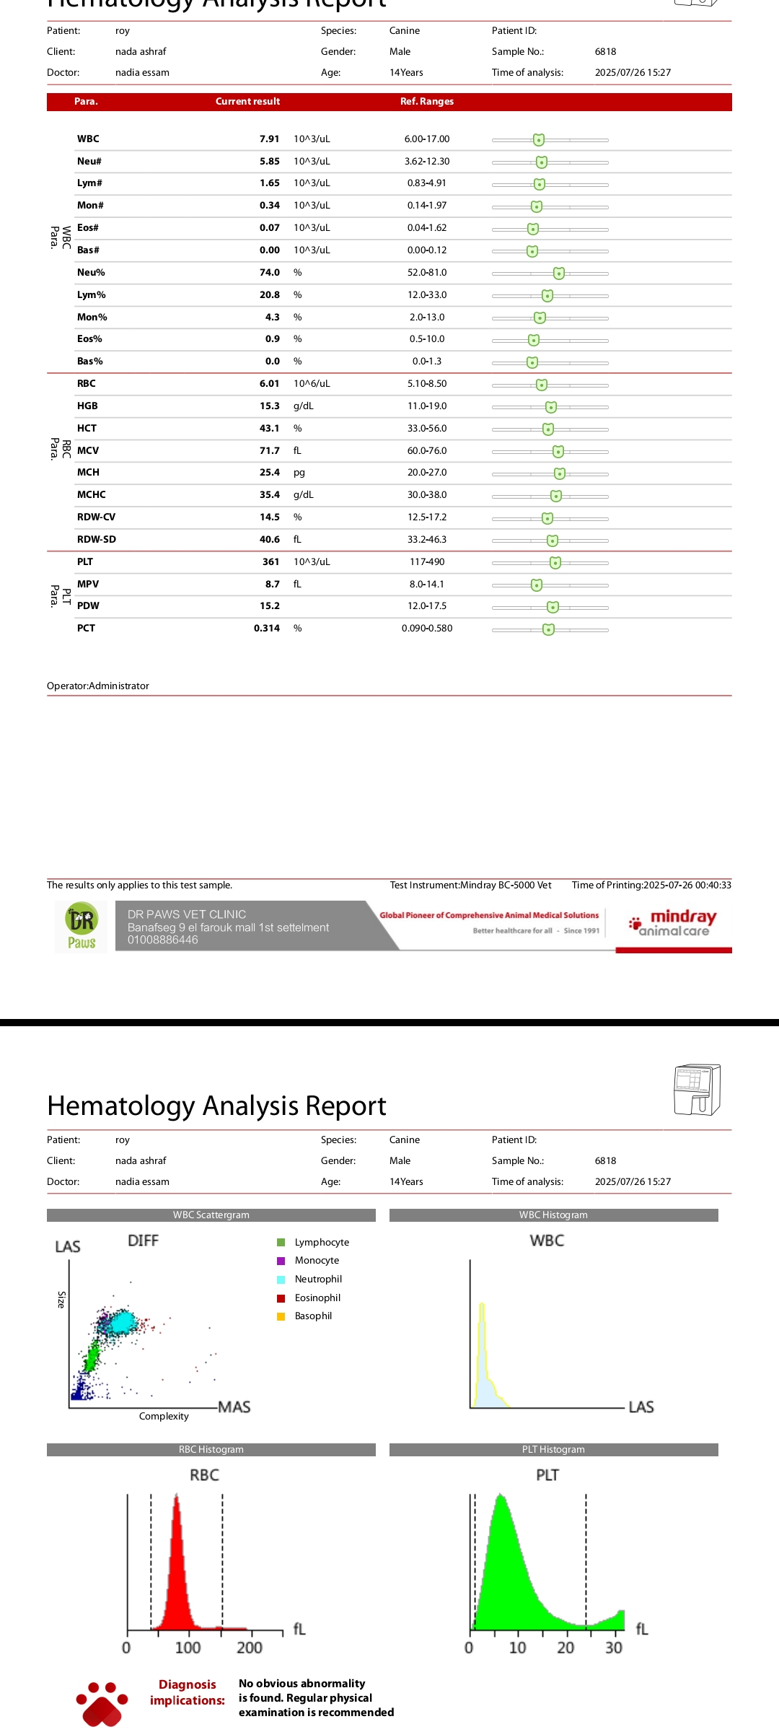779x1732 pixels.
Task: Click the HGB reference range slider
Action: pyautogui.click(x=550, y=407)
